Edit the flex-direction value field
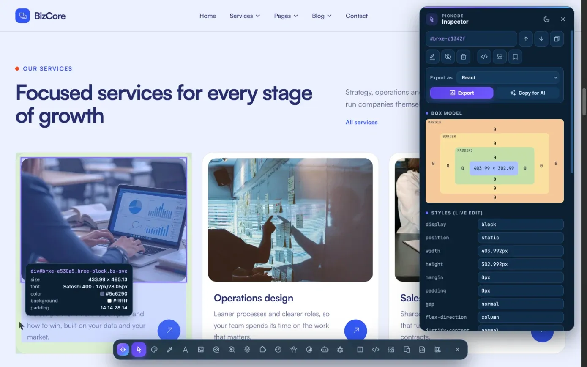Image resolution: width=587 pixels, height=367 pixels. click(521, 317)
